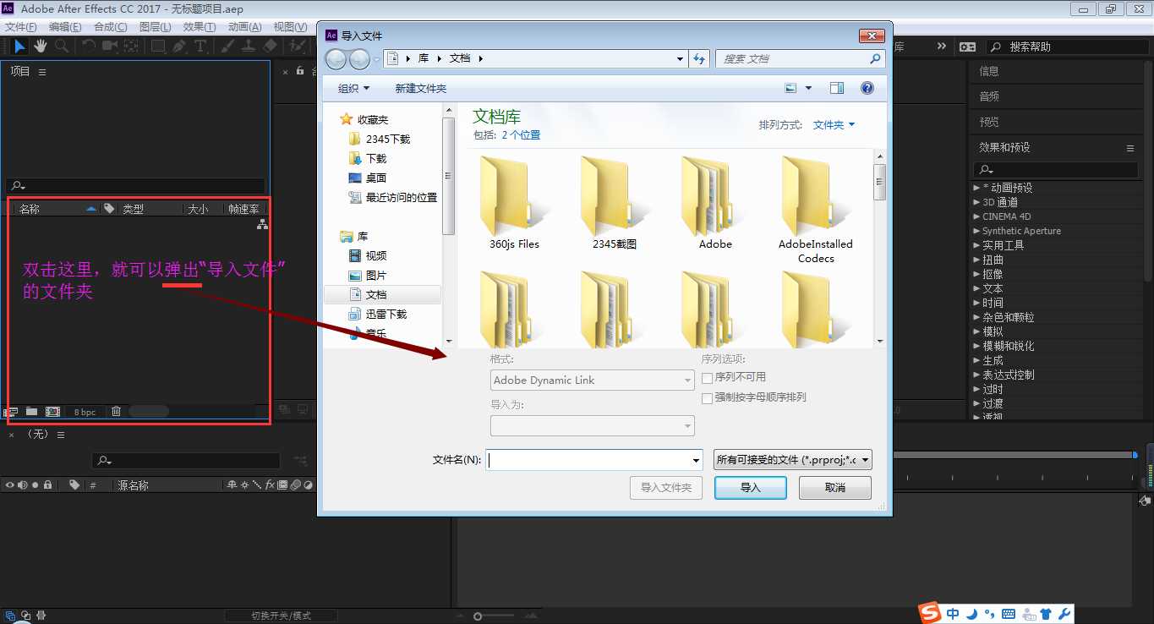
Task: Toggle the motion blur switch column
Action: [x=295, y=485]
